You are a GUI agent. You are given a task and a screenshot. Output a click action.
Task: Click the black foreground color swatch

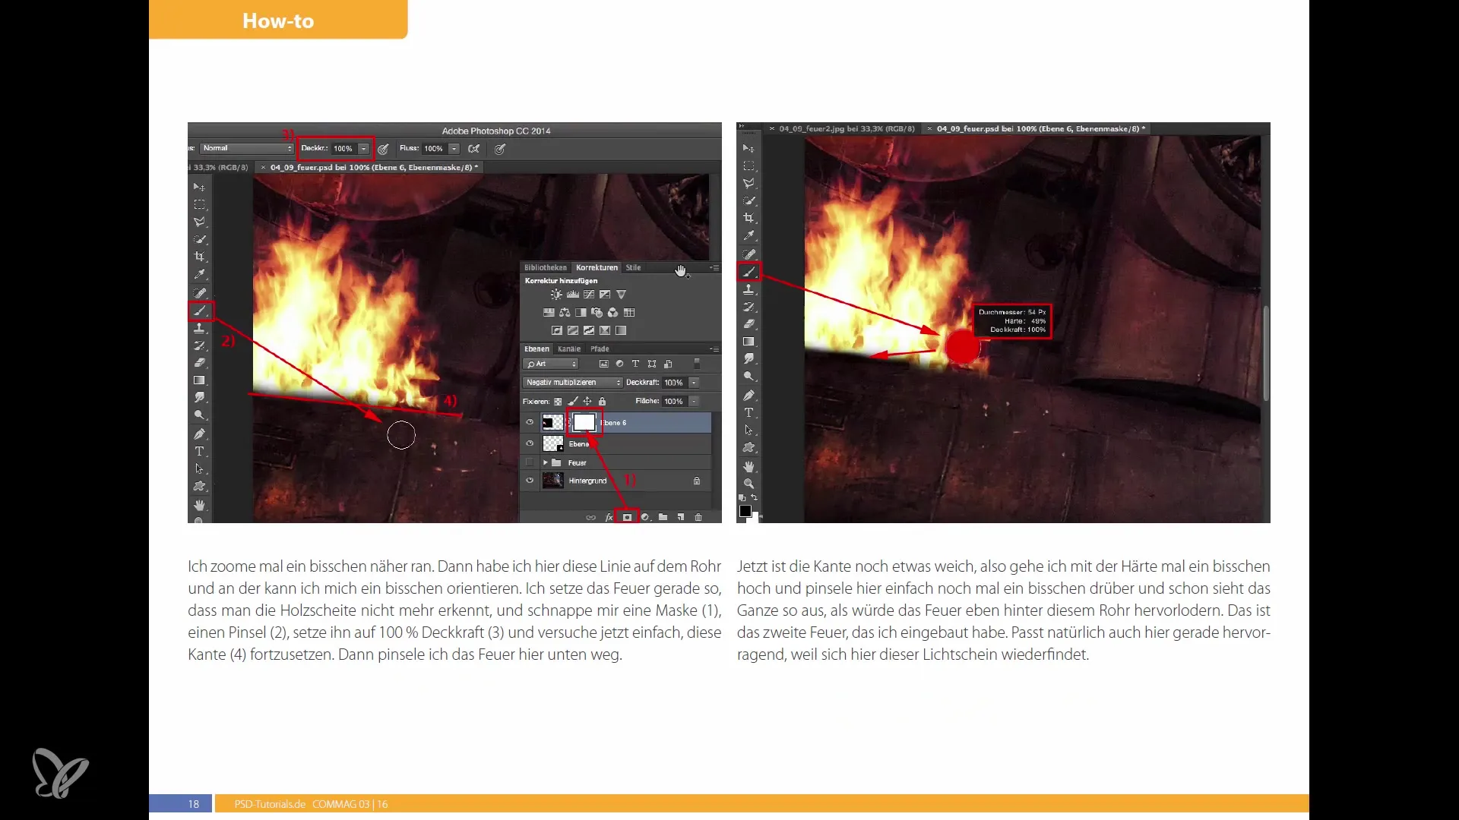[745, 511]
